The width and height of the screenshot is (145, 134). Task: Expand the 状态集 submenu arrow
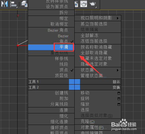pyautogui.click(x=118, y=70)
